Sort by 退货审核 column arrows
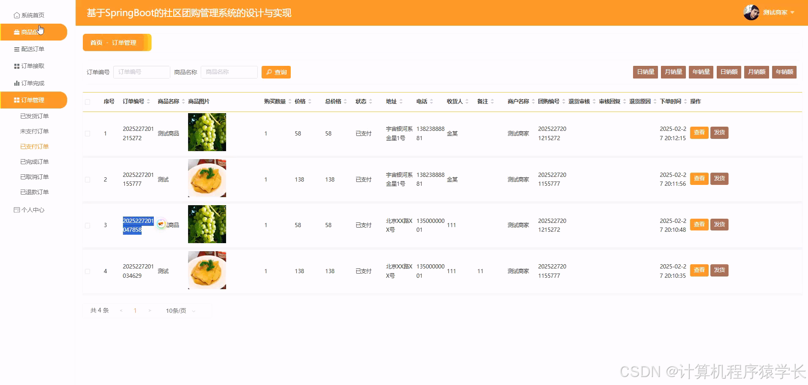Screen dimensions: 808x385 pos(594,101)
